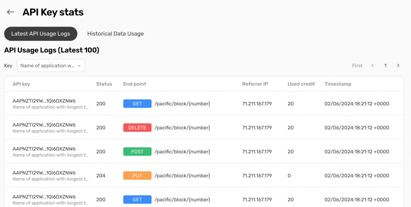Click the Timestamp column header
This screenshot has width=411, height=207.
338,84
